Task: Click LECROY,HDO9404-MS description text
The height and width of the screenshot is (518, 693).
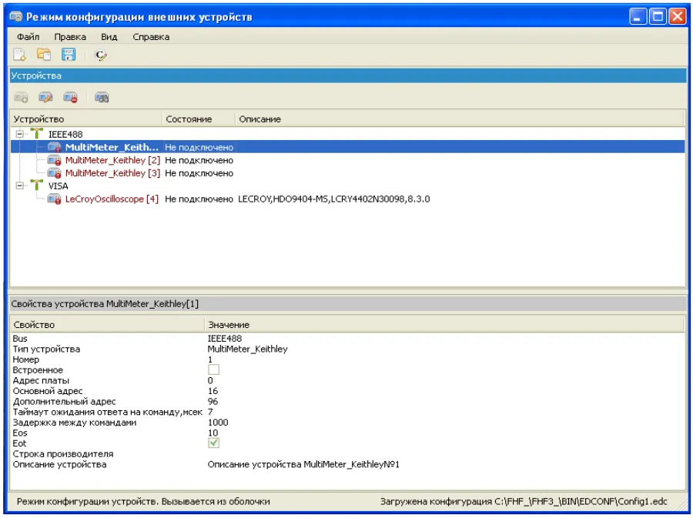Action: click(333, 199)
